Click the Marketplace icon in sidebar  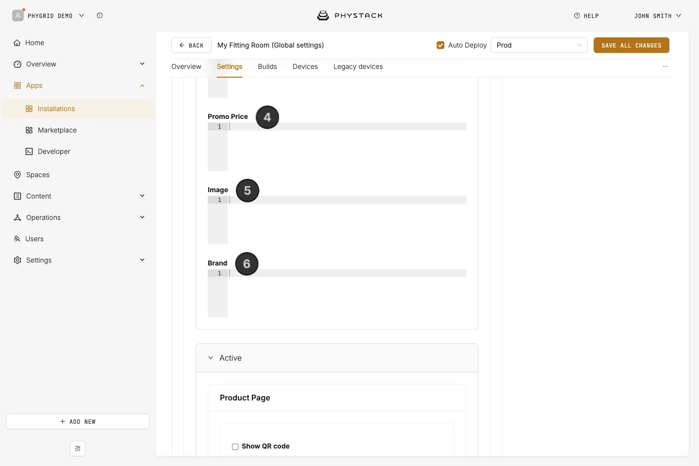coord(29,130)
